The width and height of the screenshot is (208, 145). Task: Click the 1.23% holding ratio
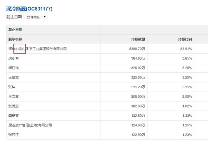187,135
